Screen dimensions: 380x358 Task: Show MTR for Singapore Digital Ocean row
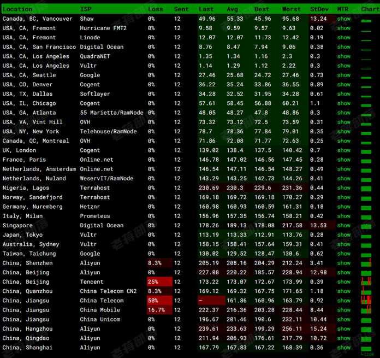tap(343, 226)
